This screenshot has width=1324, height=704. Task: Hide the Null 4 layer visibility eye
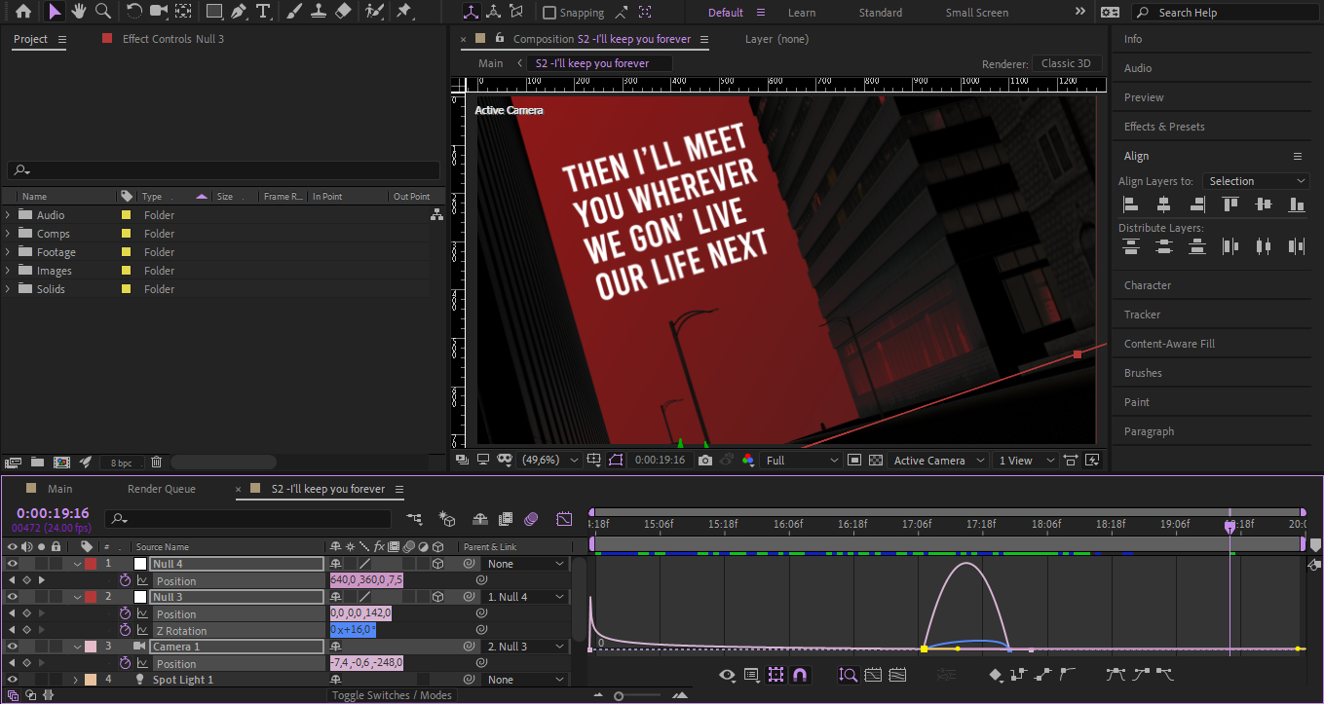[x=13, y=564]
